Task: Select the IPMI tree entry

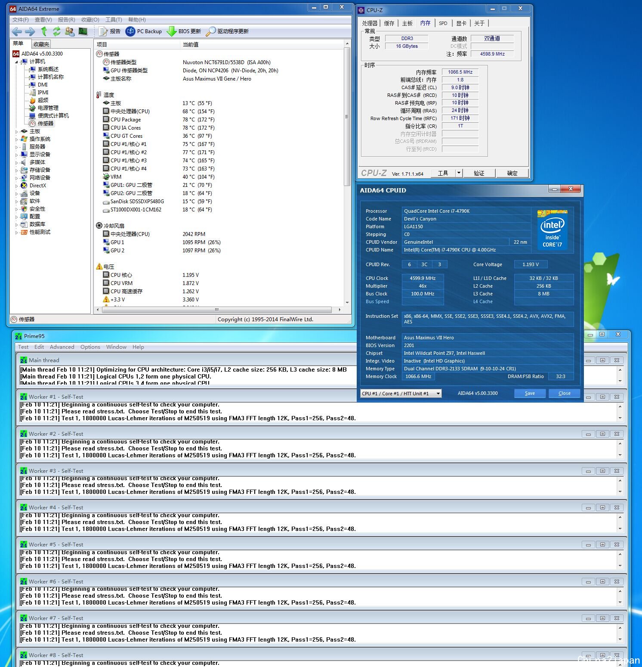Action: [x=39, y=93]
